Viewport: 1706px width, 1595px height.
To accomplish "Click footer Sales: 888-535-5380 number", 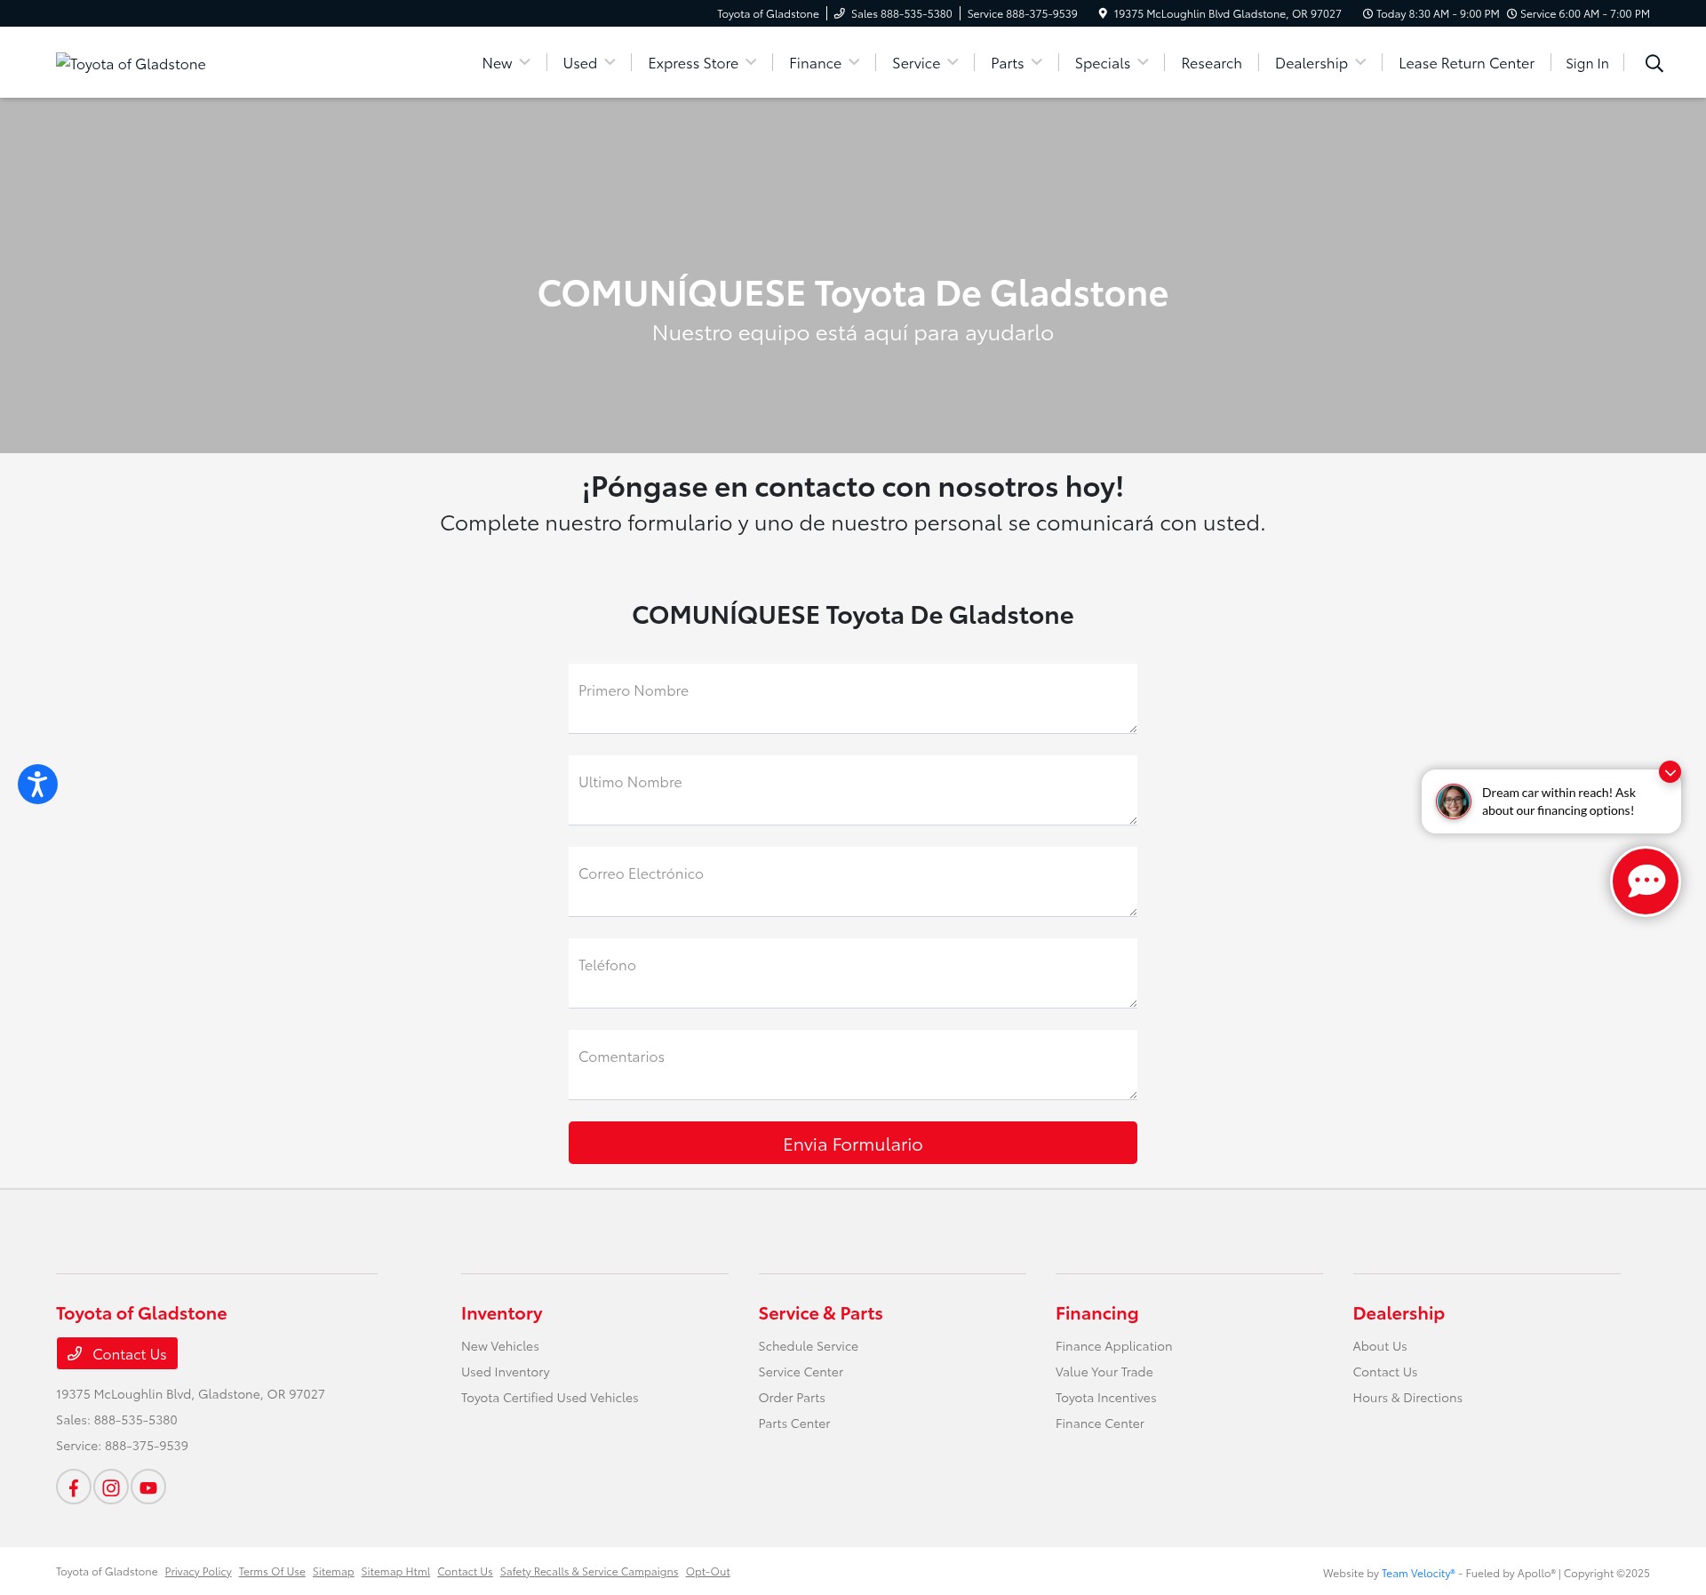I will coord(116,1420).
